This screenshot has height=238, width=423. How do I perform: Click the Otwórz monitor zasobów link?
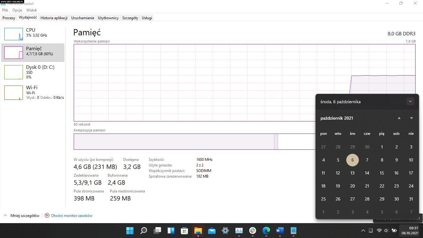[x=72, y=216]
